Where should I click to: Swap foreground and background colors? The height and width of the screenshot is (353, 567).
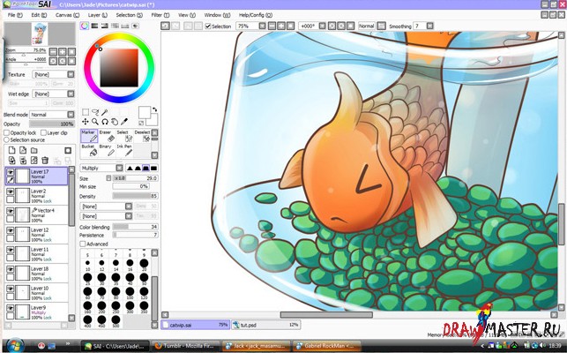coord(155,109)
